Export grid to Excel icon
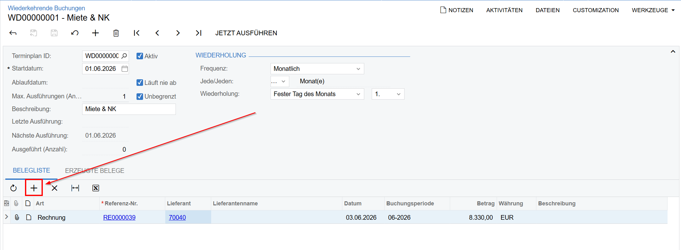 point(96,188)
